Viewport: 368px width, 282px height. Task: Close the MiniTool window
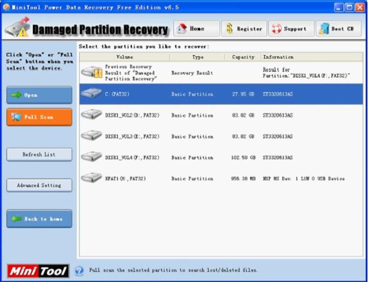[x=360, y=8]
